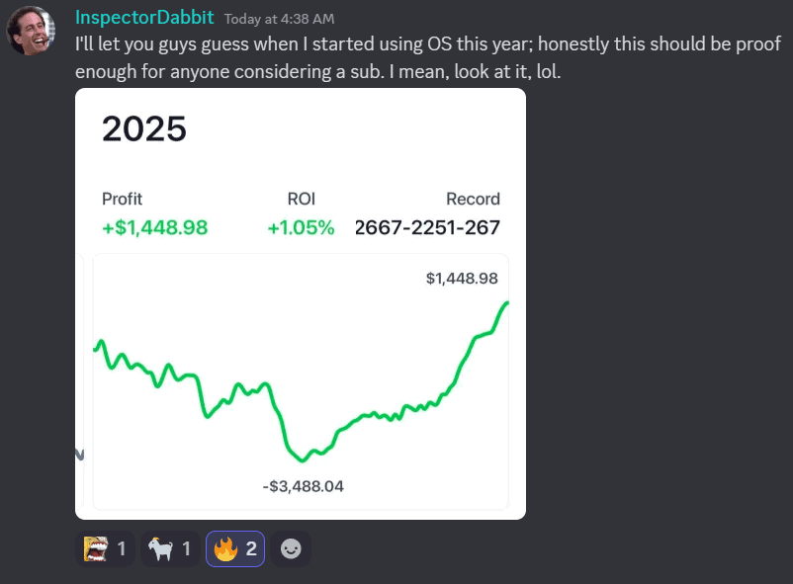Click the -$3,488.04 chart low label

tap(303, 486)
